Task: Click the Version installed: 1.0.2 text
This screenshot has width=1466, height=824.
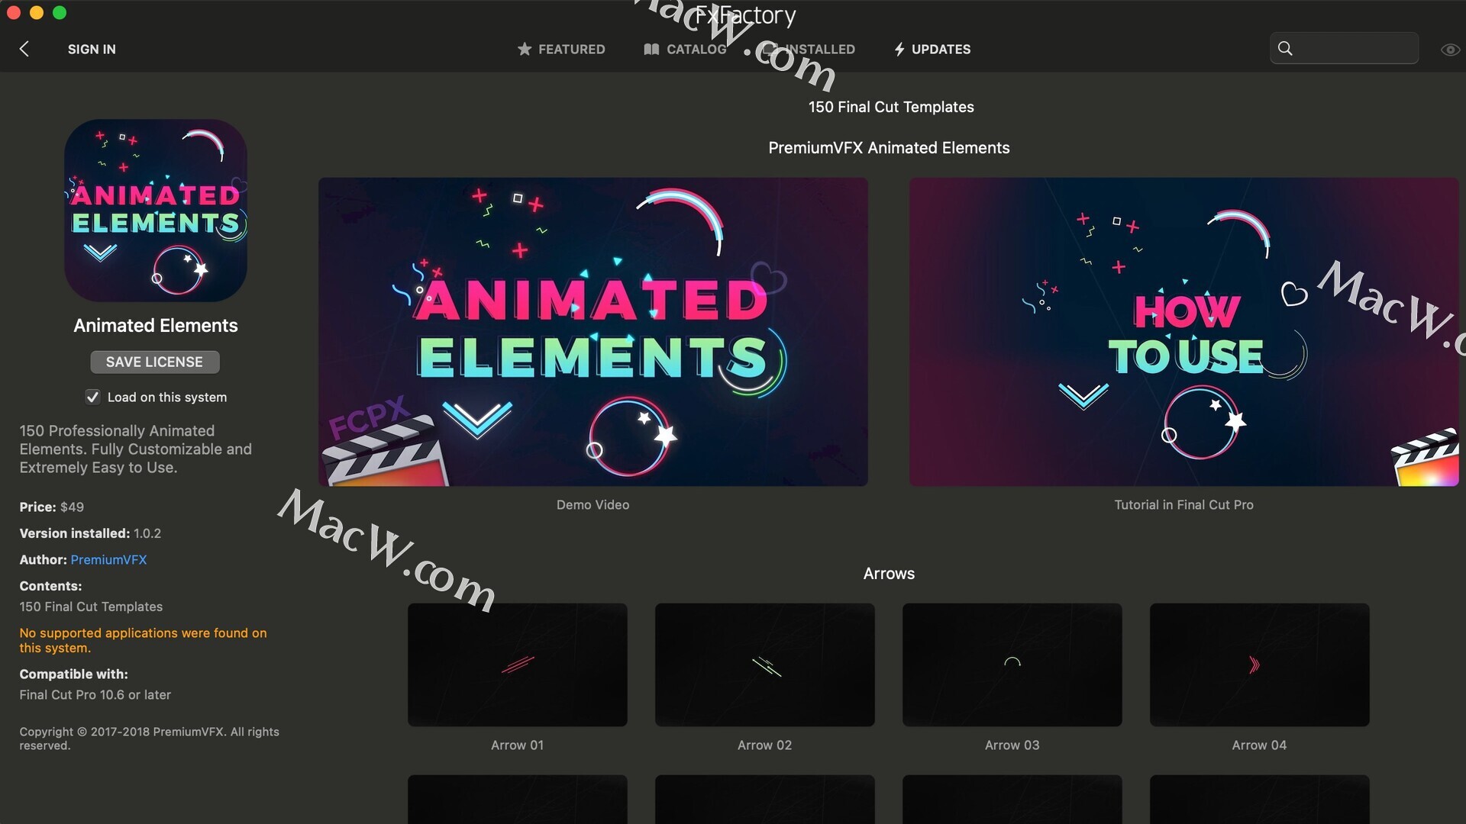Action: pos(90,533)
